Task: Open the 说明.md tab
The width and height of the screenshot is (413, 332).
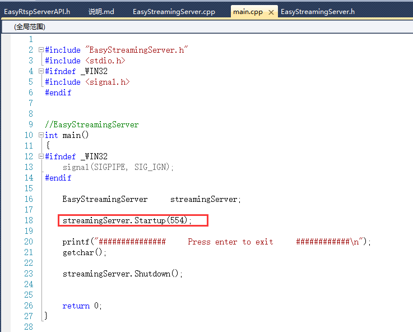Action: [101, 12]
